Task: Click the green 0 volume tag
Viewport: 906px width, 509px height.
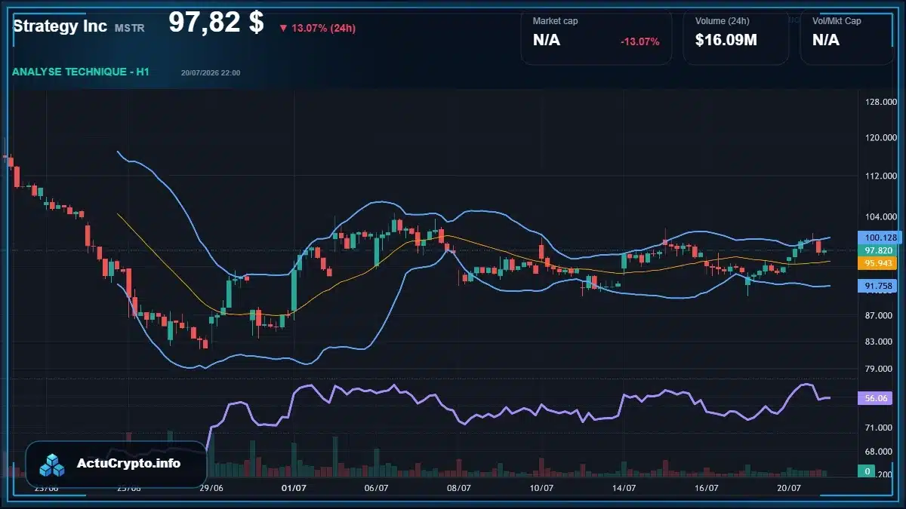Action: coord(867,471)
